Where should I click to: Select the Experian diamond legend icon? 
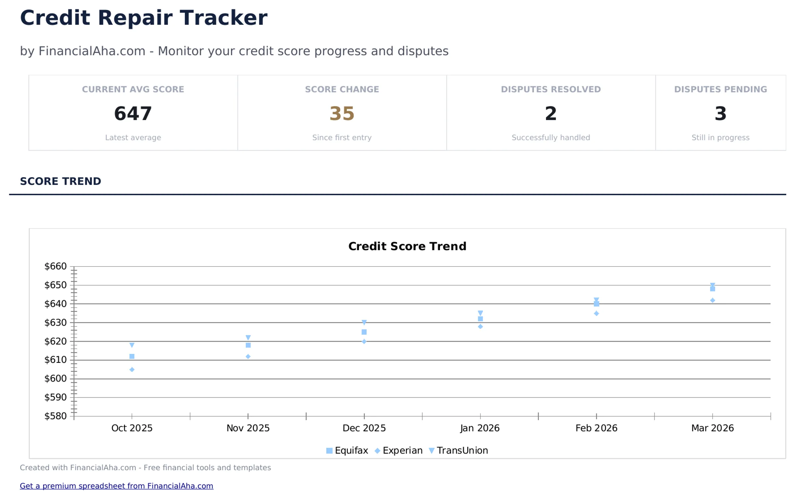[378, 450]
